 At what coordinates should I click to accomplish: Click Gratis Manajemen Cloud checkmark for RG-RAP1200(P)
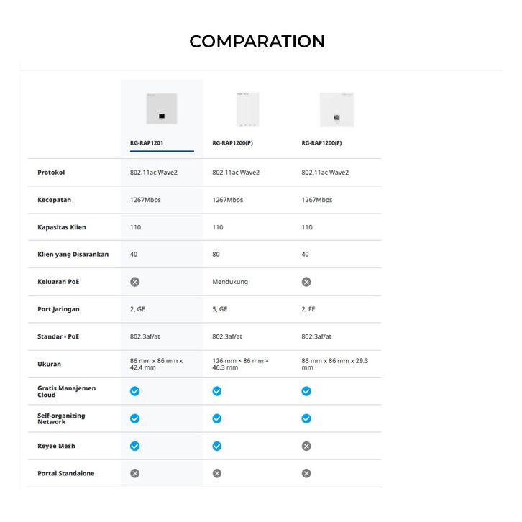point(217,391)
